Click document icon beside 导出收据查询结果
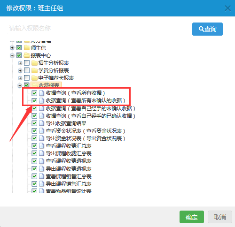 pyautogui.click(x=41, y=123)
